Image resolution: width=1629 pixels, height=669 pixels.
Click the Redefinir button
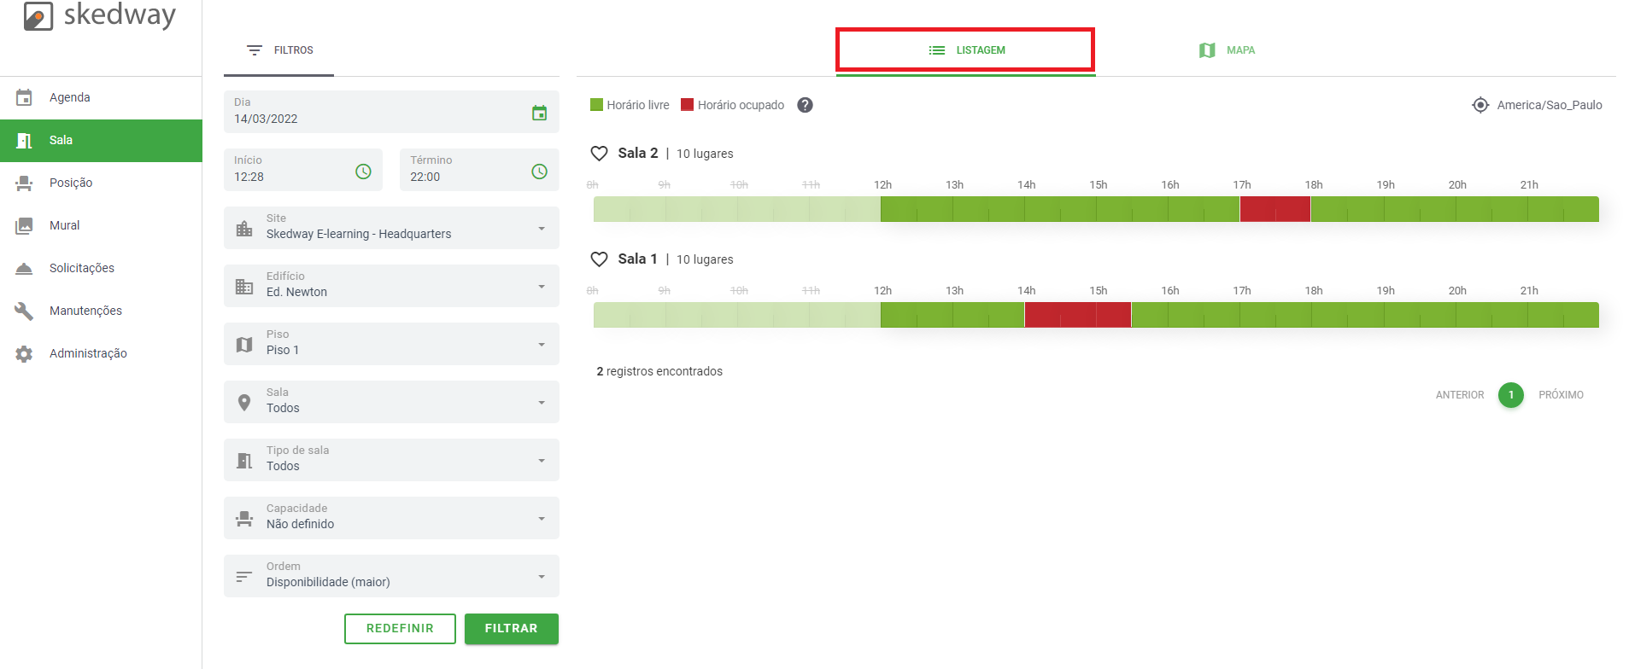click(x=400, y=629)
